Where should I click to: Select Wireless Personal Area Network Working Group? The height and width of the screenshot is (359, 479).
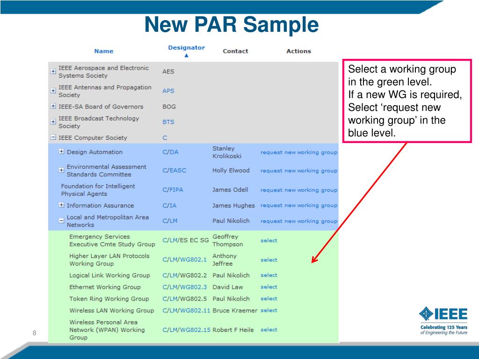click(269, 330)
